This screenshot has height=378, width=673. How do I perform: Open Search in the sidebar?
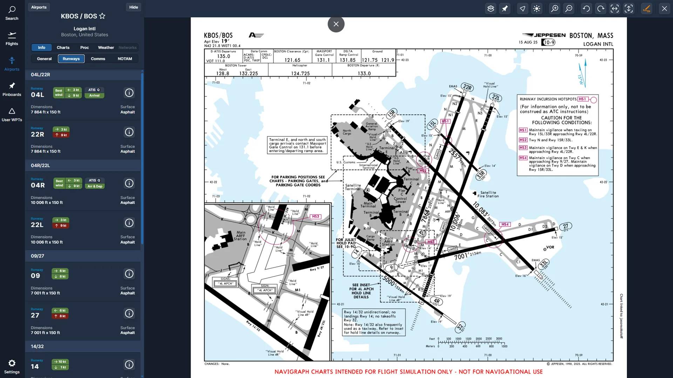pyautogui.click(x=12, y=13)
